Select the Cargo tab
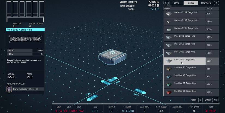225x113 pixels. tap(191, 3)
